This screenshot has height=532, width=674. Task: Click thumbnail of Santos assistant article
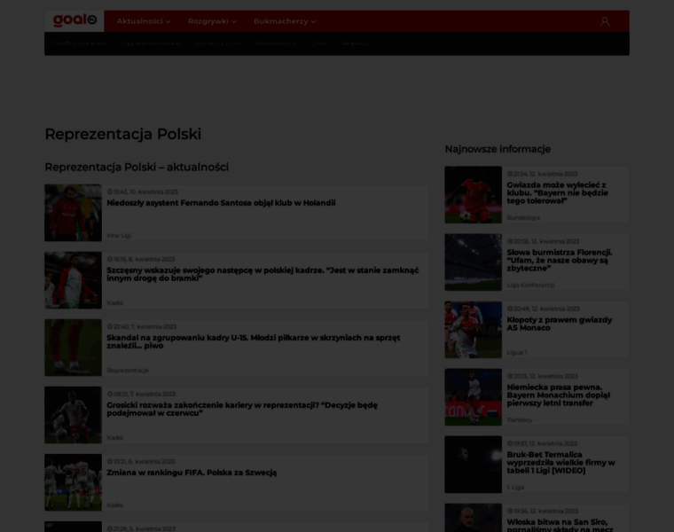[73, 213]
